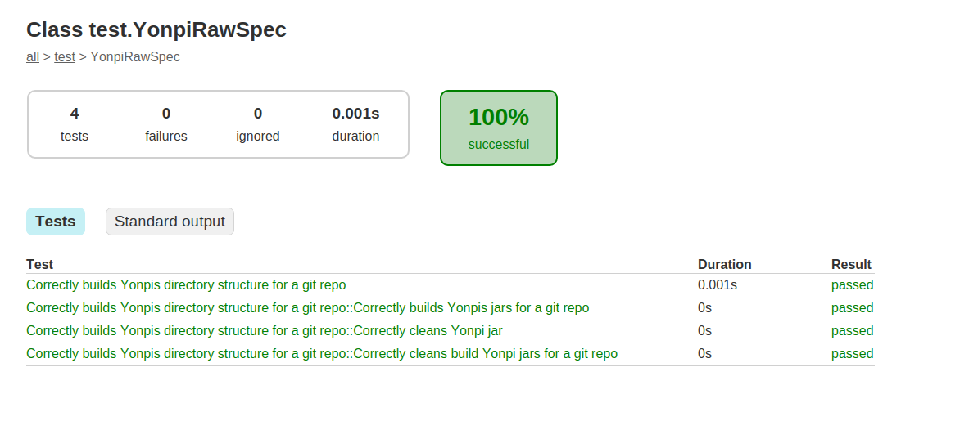Click the 4 tests counter
This screenshot has width=978, height=430.
[75, 124]
